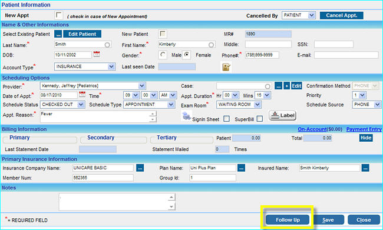Enable SignIn Sheet checkbox

pyautogui.click(x=227, y=119)
